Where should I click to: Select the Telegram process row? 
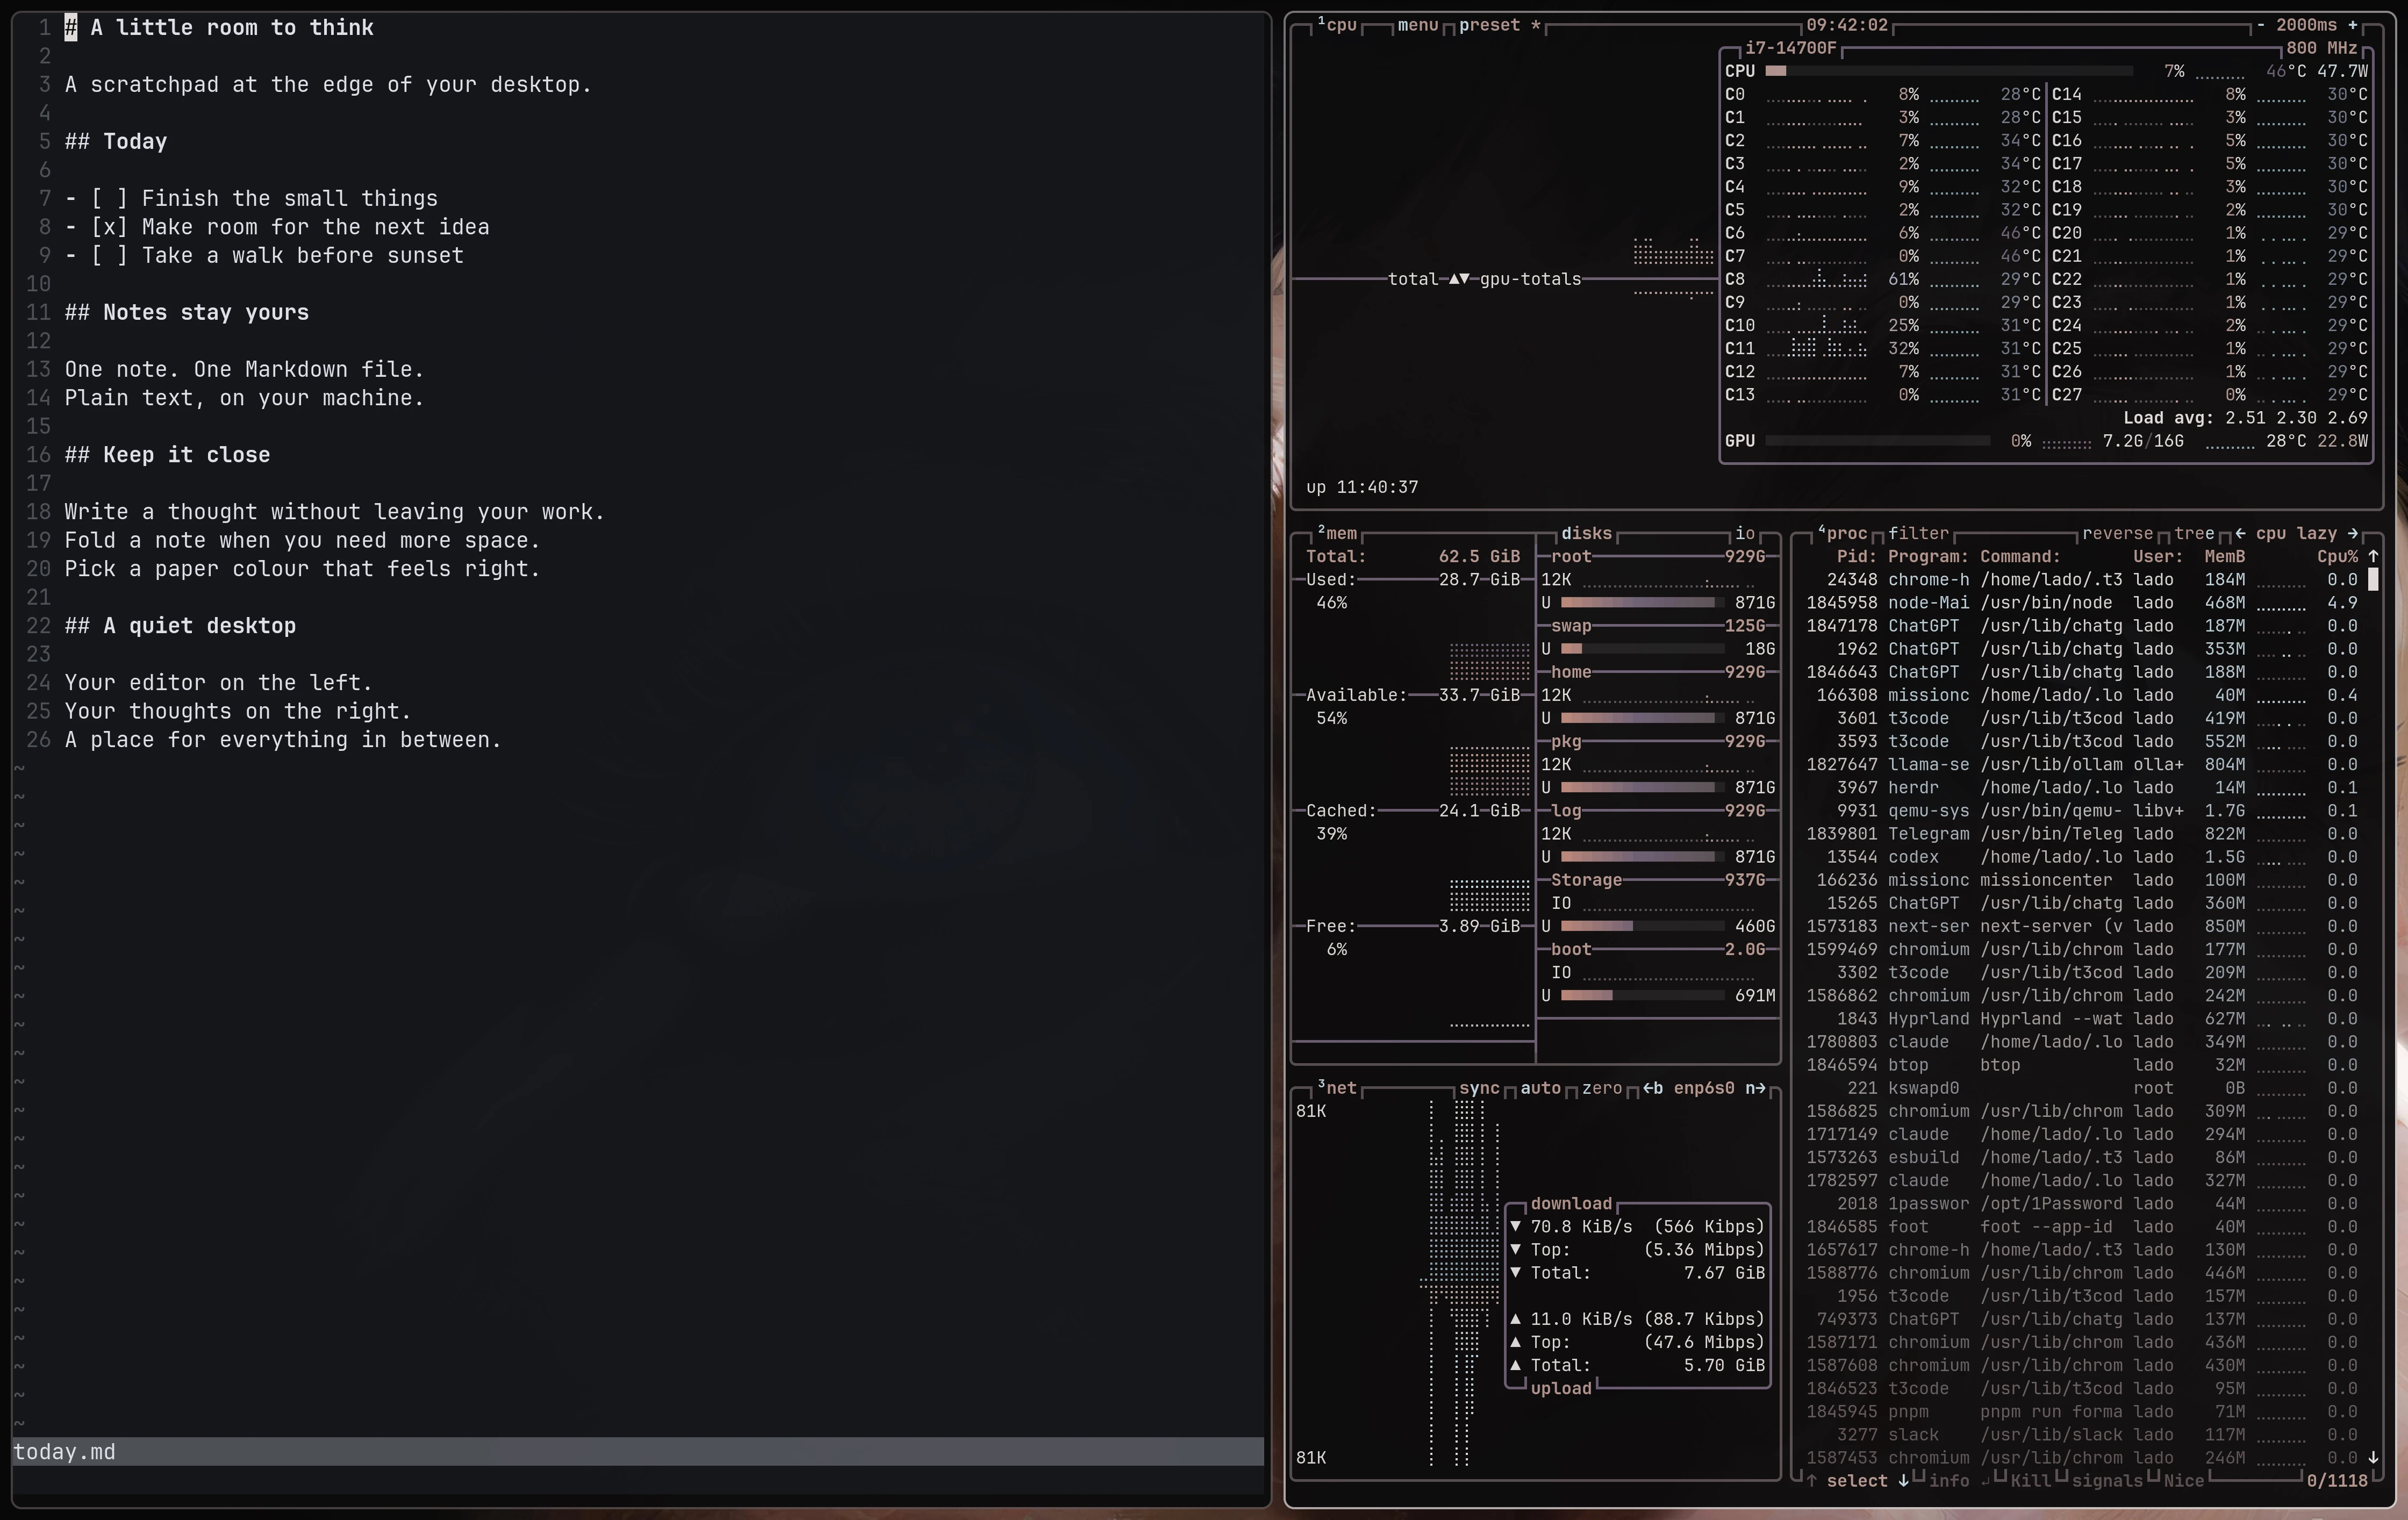click(2082, 834)
